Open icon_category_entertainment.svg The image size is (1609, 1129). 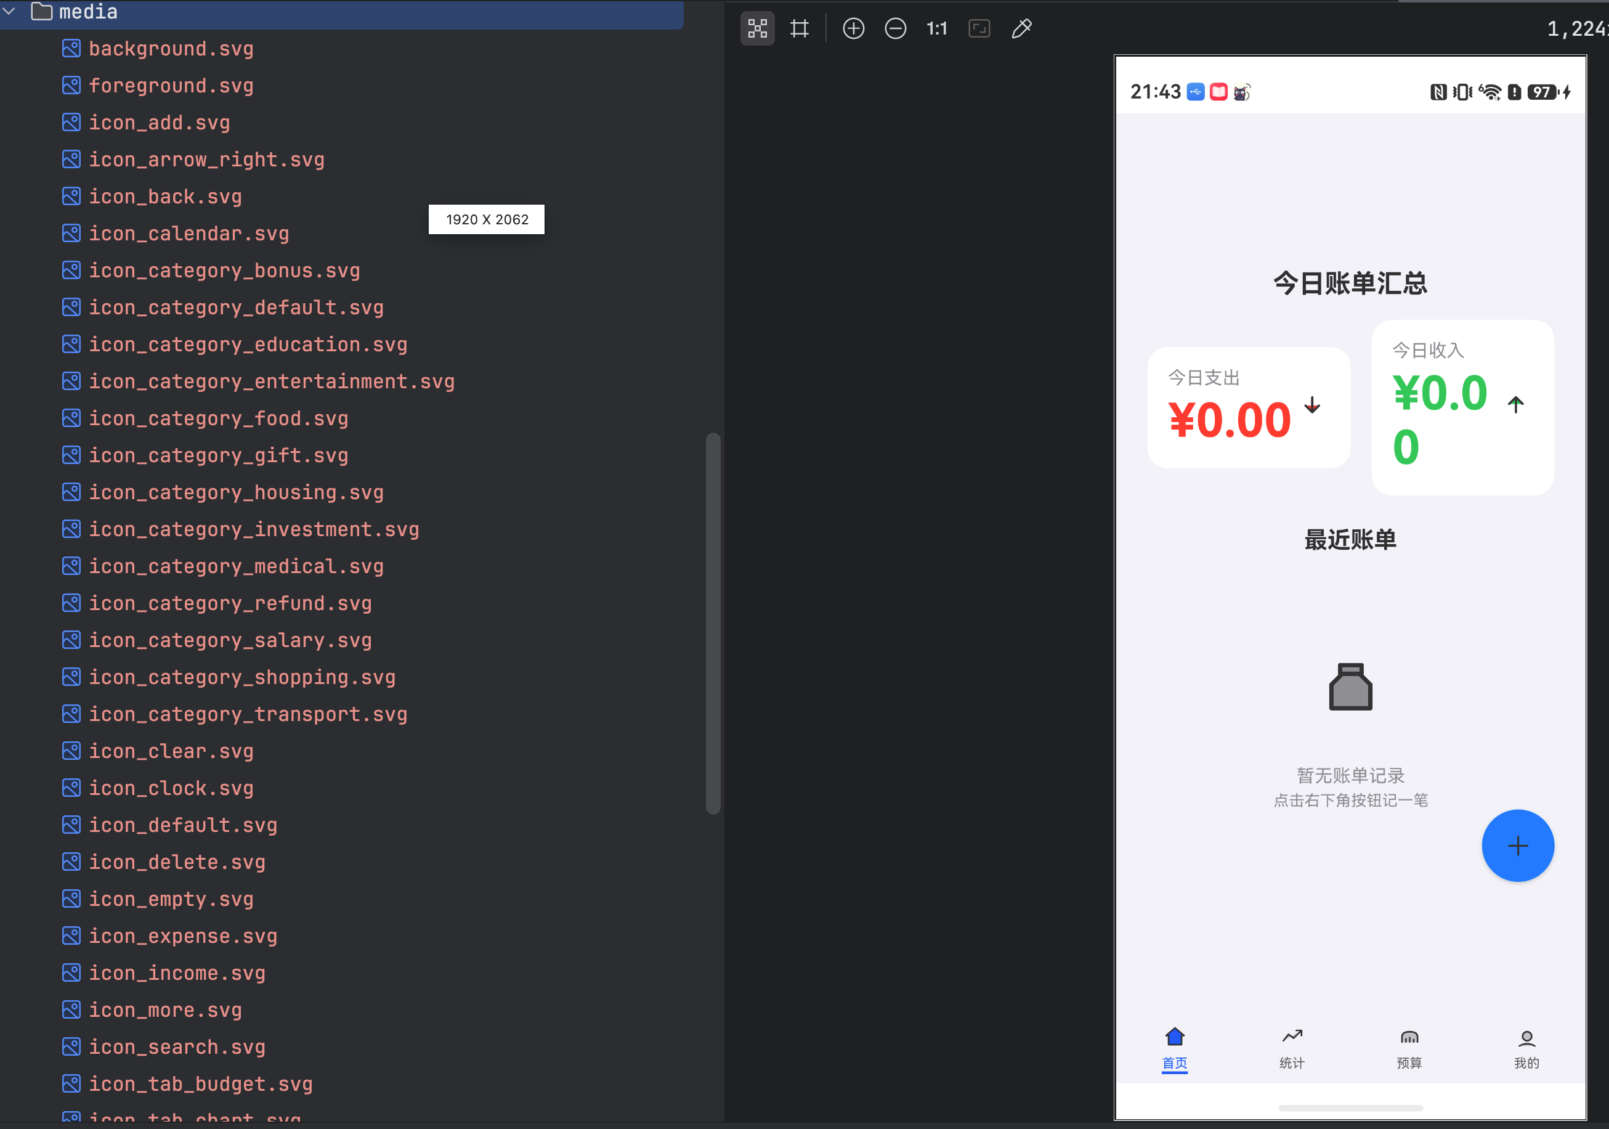coord(271,381)
